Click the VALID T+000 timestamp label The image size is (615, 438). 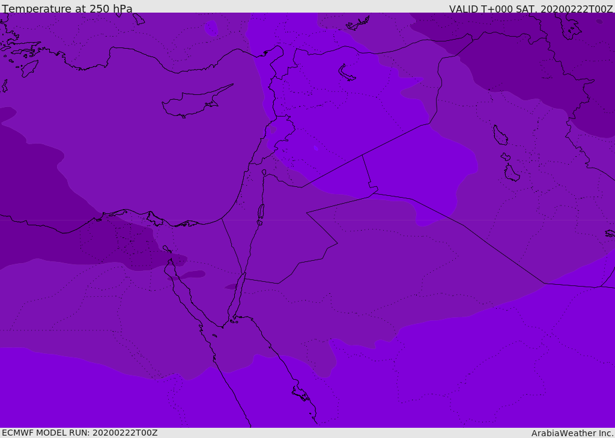click(x=530, y=9)
